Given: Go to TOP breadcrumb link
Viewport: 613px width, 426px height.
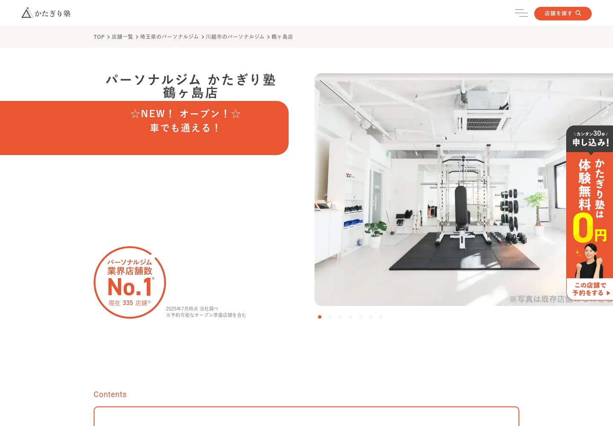Looking at the screenshot, I should point(99,37).
